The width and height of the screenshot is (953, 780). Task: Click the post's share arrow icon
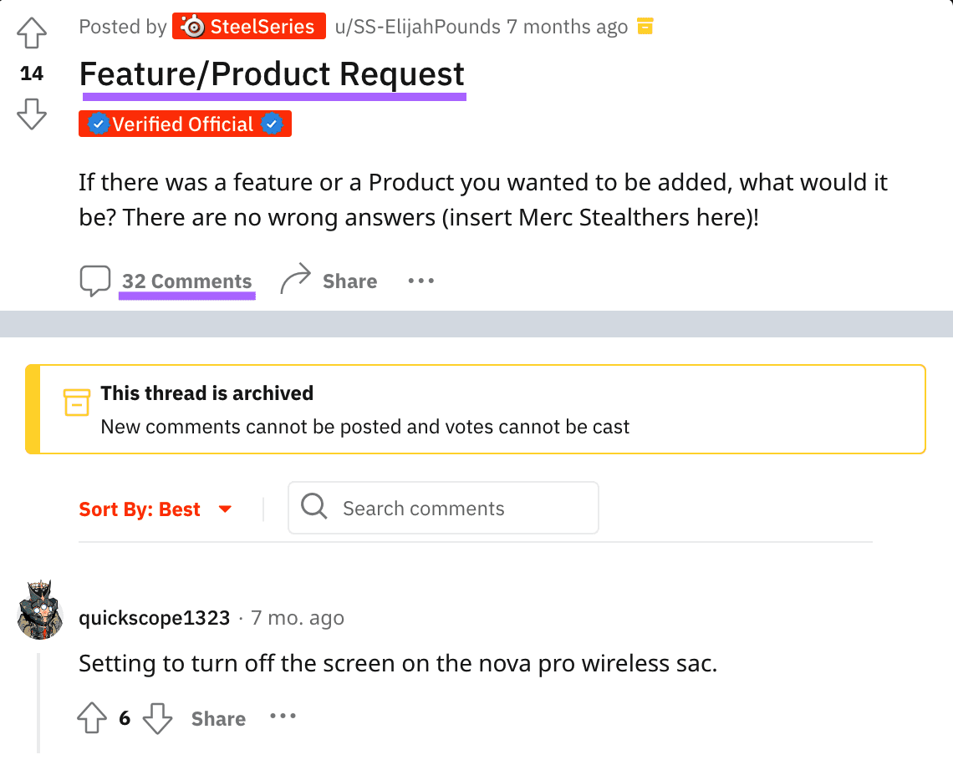pyautogui.click(x=295, y=280)
